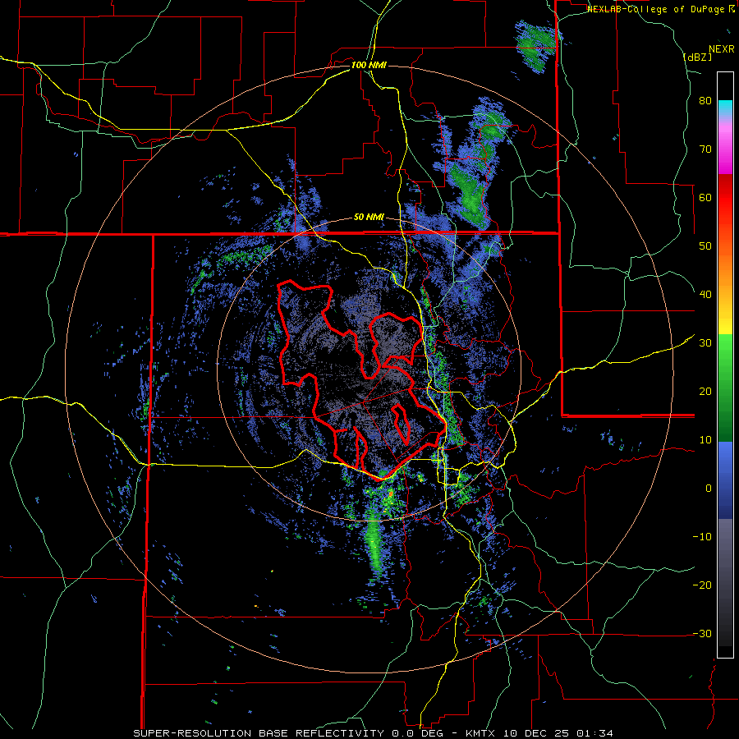Click the 10 value on the dBZ scale

click(705, 440)
